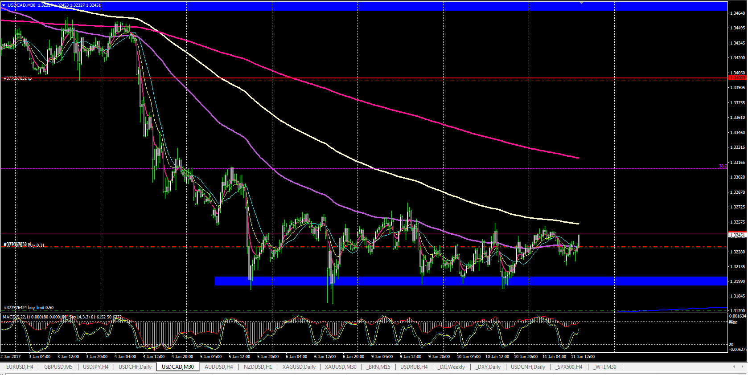Switch to the AUDUSD,H4 chart tab
Screen dimensions: 748x375
[219, 367]
